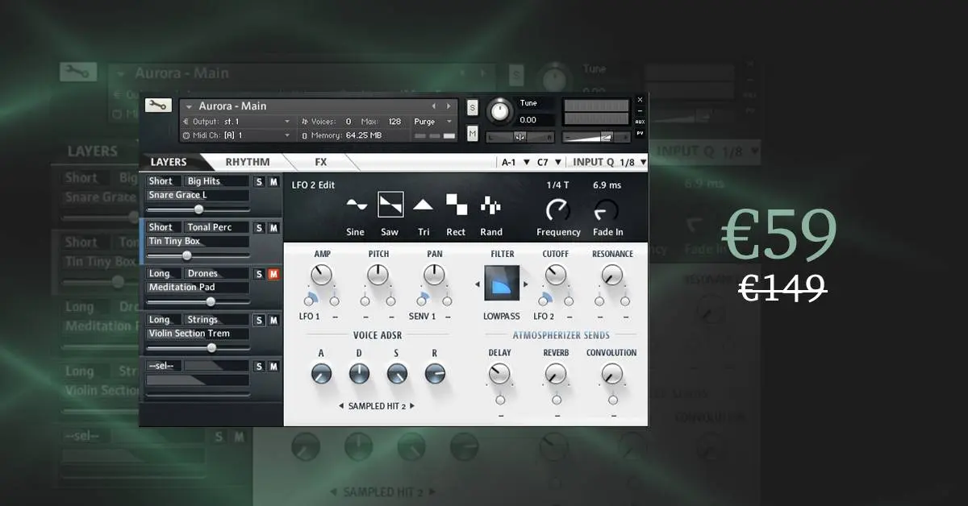Click the Attack (A) ADSR knob
Image resolution: width=968 pixels, height=506 pixels.
pyautogui.click(x=321, y=374)
